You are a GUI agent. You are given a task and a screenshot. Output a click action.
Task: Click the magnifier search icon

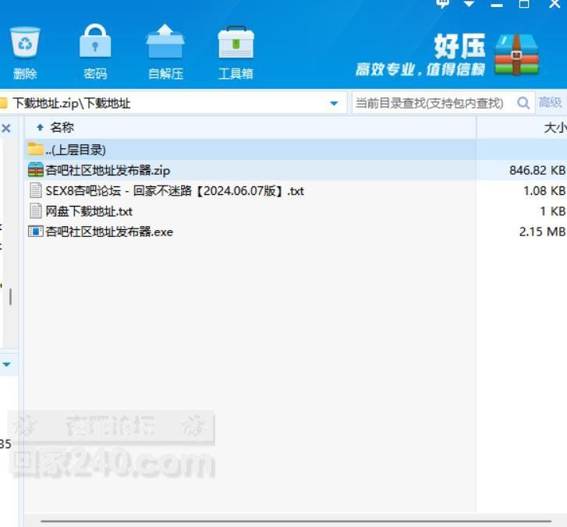[x=523, y=103]
